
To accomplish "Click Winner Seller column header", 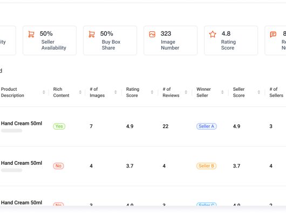I will click(x=203, y=92).
